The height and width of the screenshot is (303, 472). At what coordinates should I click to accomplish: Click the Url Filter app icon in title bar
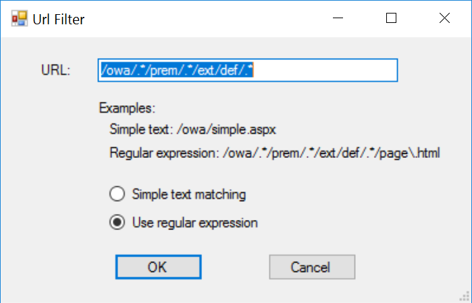pyautogui.click(x=18, y=19)
